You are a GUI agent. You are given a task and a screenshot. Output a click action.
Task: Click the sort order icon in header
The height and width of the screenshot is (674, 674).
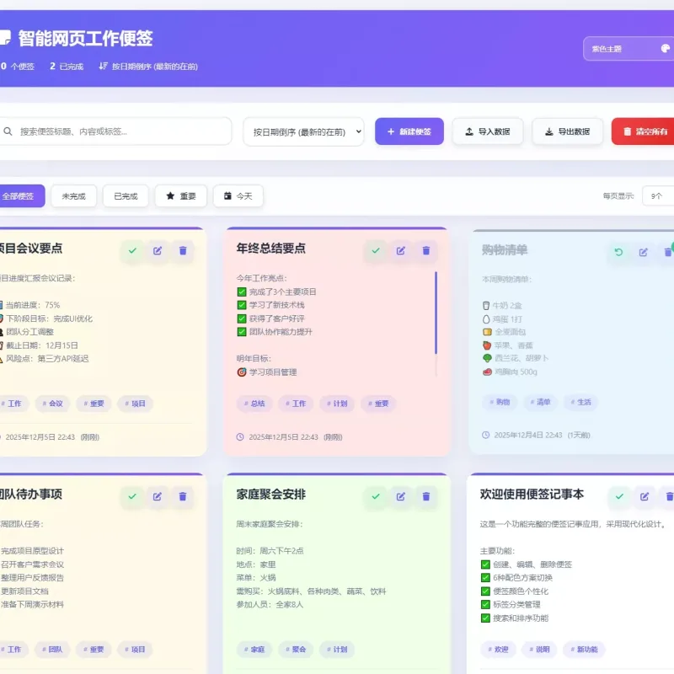pos(103,67)
